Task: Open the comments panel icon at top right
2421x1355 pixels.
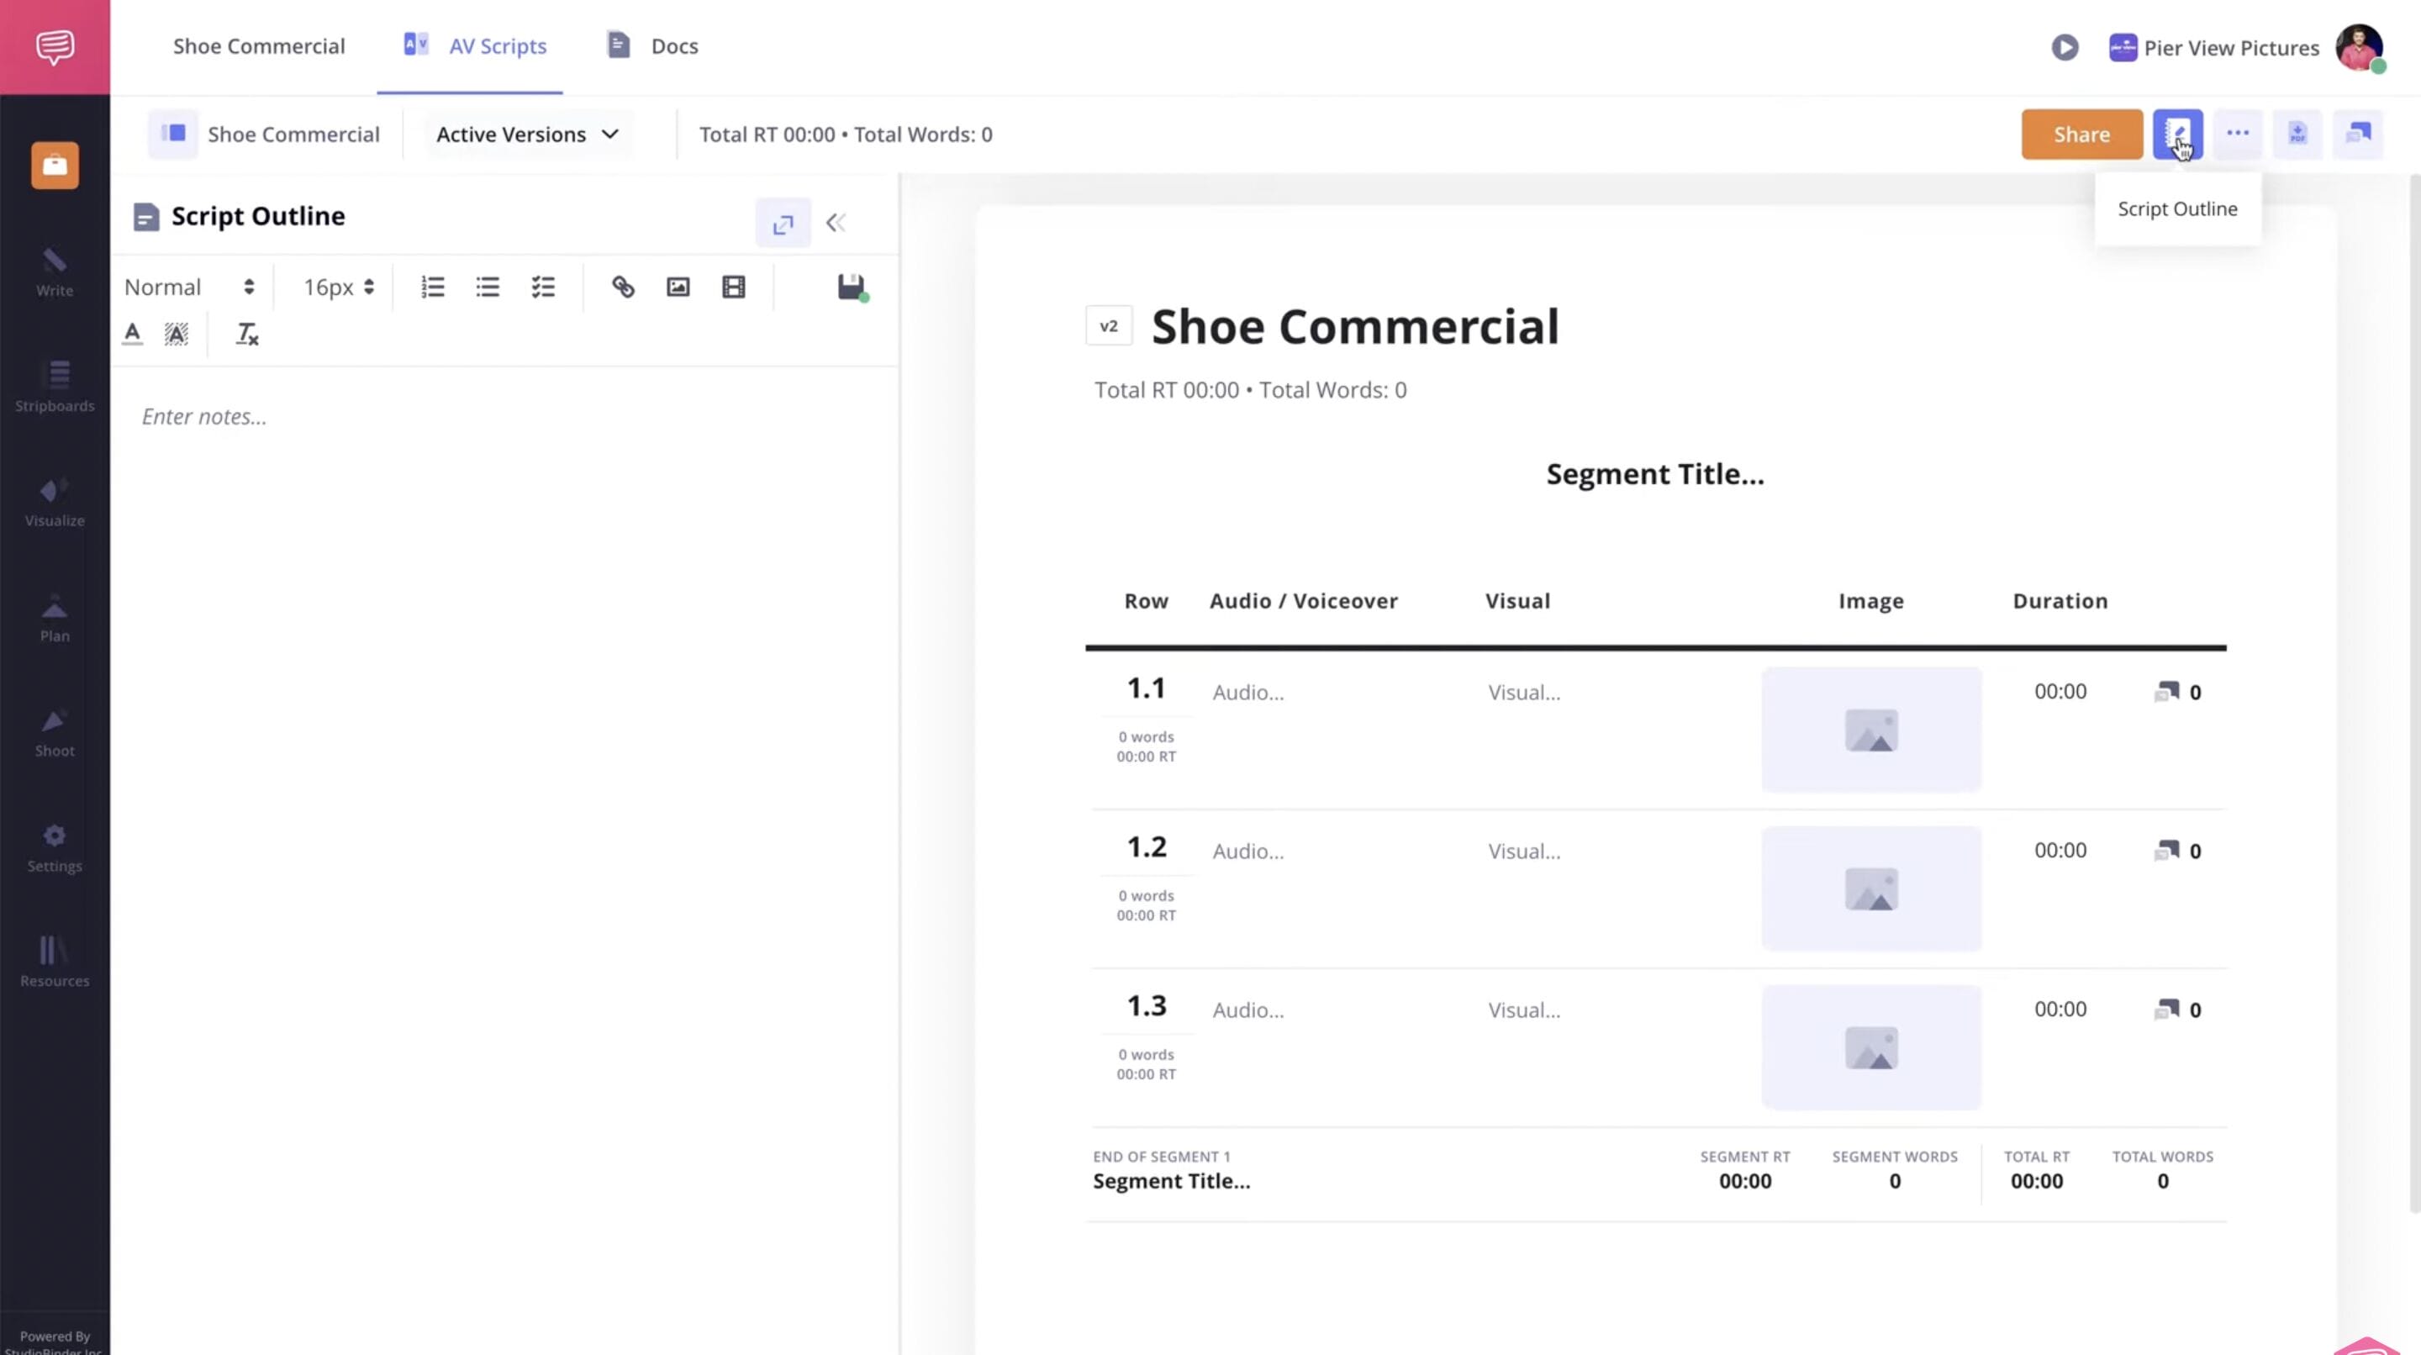Action: click(2357, 134)
